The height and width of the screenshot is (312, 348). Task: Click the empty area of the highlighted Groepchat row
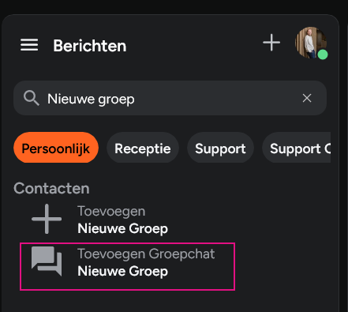[x=200, y=274]
